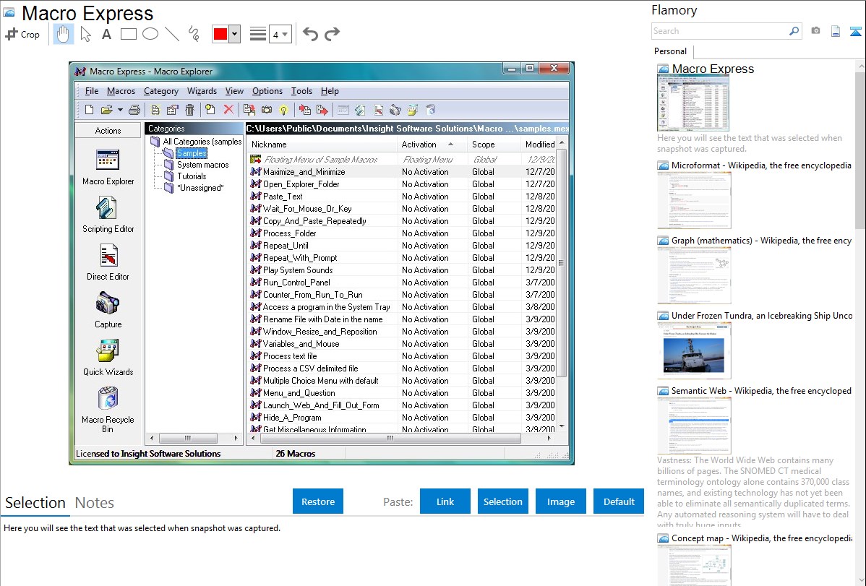Launch the Capture action
The image size is (866, 586).
pyautogui.click(x=108, y=311)
